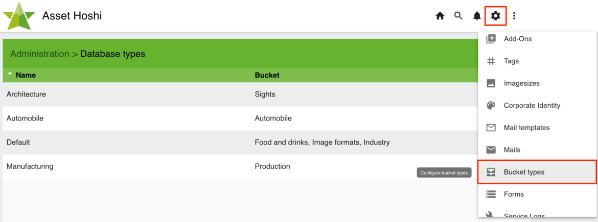Open the Architecture database type row

(x=240, y=94)
